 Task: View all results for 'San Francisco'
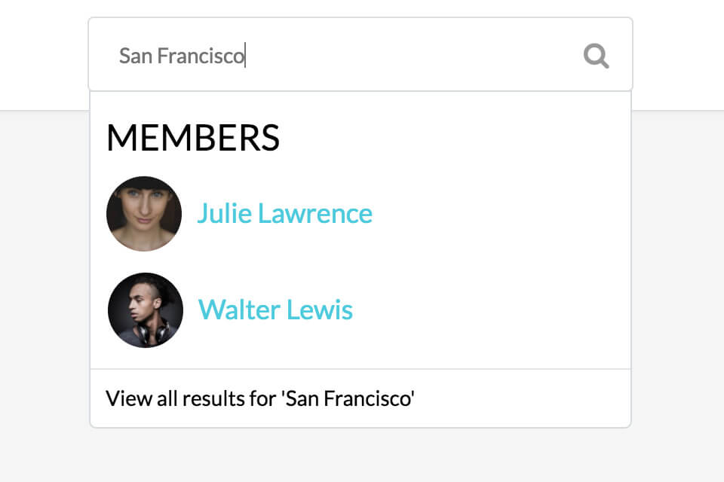coord(260,398)
